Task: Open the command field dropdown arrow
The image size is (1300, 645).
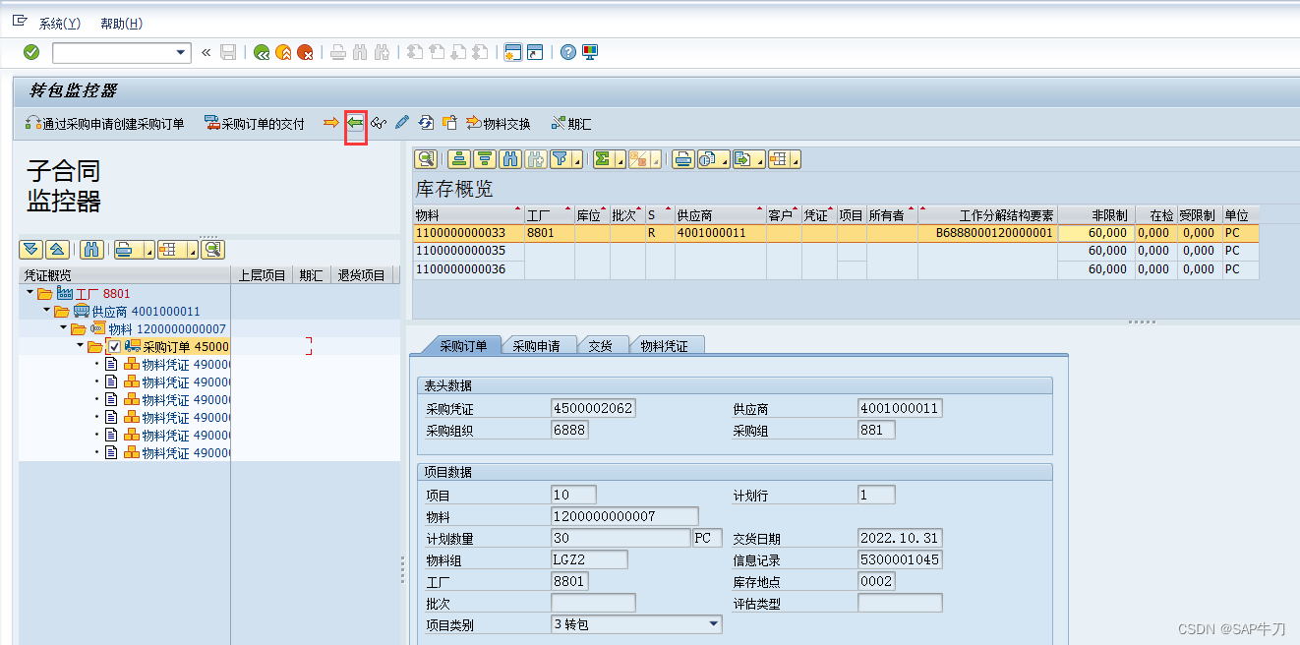Action: click(x=181, y=52)
